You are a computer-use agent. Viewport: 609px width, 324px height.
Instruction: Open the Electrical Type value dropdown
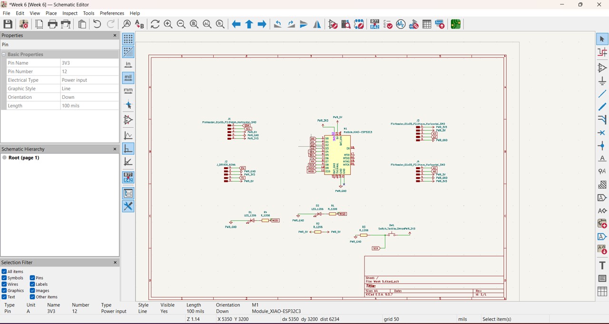tap(89, 80)
